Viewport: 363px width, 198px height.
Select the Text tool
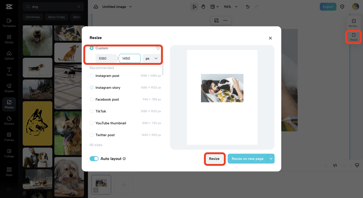[x=9, y=72]
